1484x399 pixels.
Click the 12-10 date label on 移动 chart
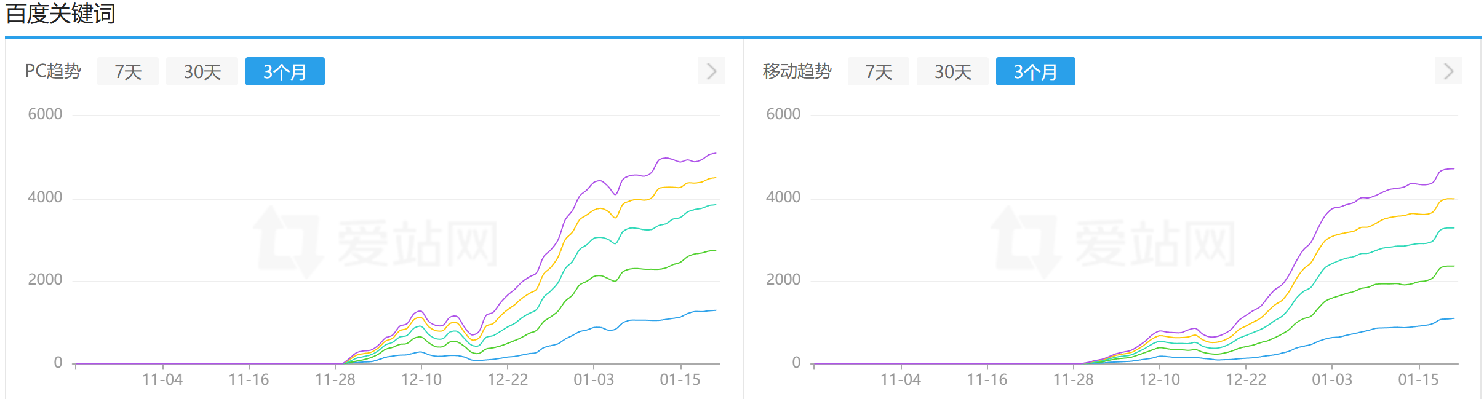1160,380
